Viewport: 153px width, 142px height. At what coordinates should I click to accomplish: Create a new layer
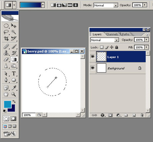click(x=134, y=115)
